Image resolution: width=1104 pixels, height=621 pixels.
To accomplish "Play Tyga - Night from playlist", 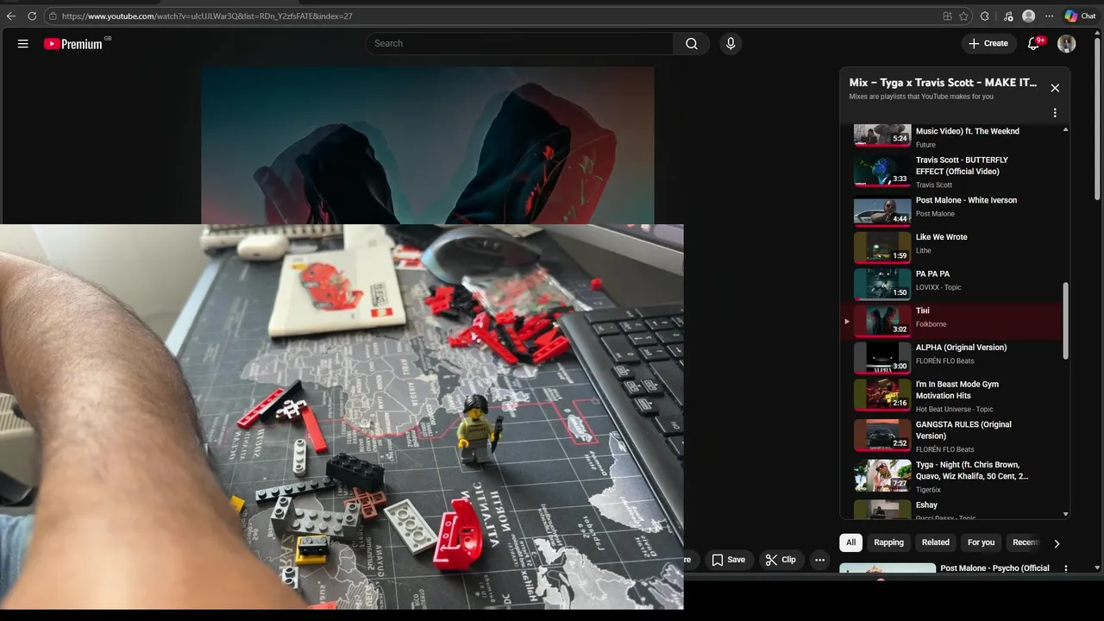I will (952, 476).
